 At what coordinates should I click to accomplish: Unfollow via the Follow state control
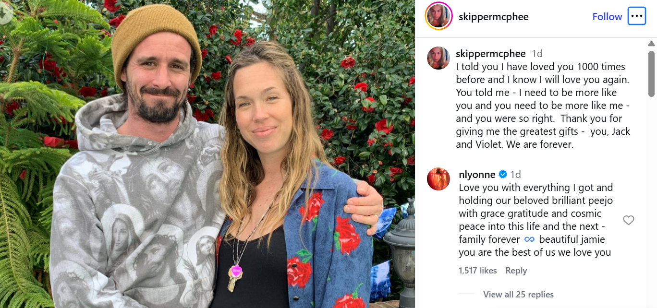pos(607,16)
